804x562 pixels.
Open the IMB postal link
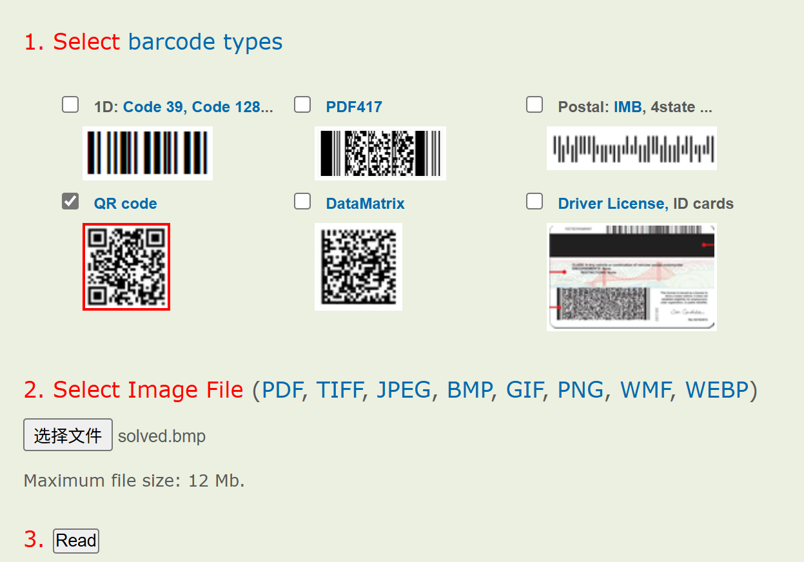(x=627, y=107)
